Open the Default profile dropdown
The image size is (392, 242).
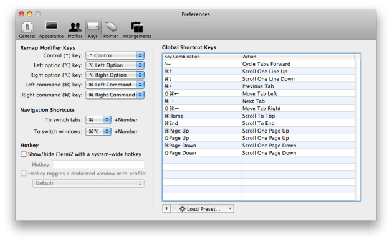coord(88,184)
